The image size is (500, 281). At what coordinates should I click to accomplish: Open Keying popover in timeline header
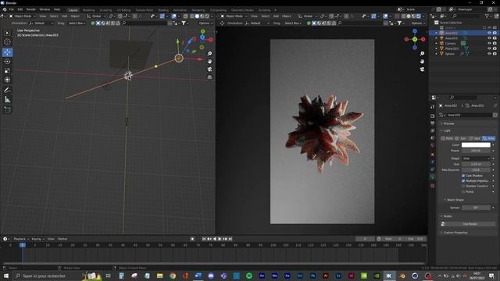tap(37, 239)
